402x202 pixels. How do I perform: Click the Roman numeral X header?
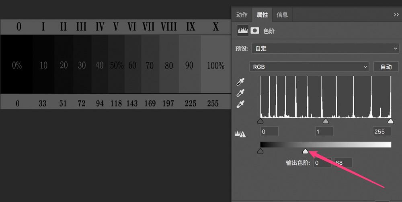pyautogui.click(x=215, y=26)
